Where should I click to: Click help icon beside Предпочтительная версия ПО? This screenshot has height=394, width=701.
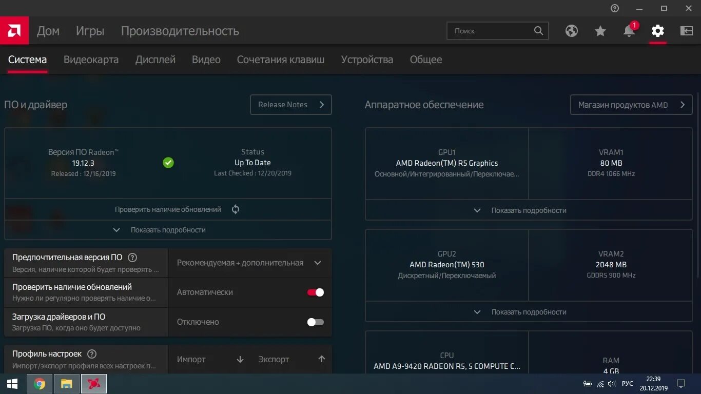point(132,258)
